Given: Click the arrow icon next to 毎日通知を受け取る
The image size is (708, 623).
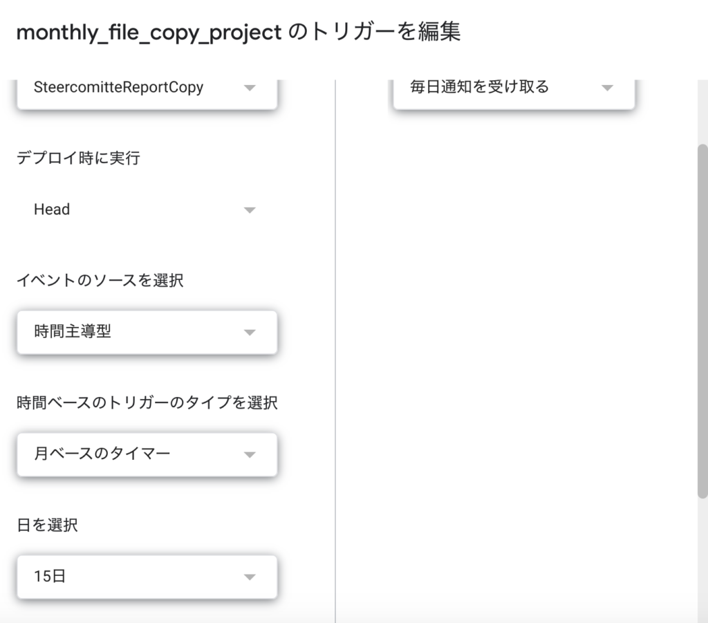Looking at the screenshot, I should click(x=607, y=88).
